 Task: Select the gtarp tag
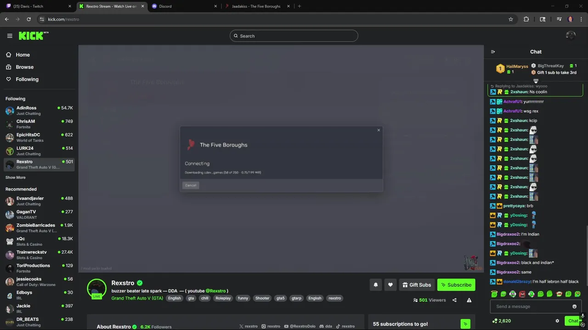[x=296, y=298]
